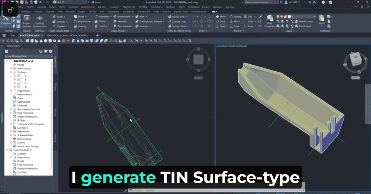The width and height of the screenshot is (371, 194).
Task: Open the Grading menu
Action: (114, 7)
